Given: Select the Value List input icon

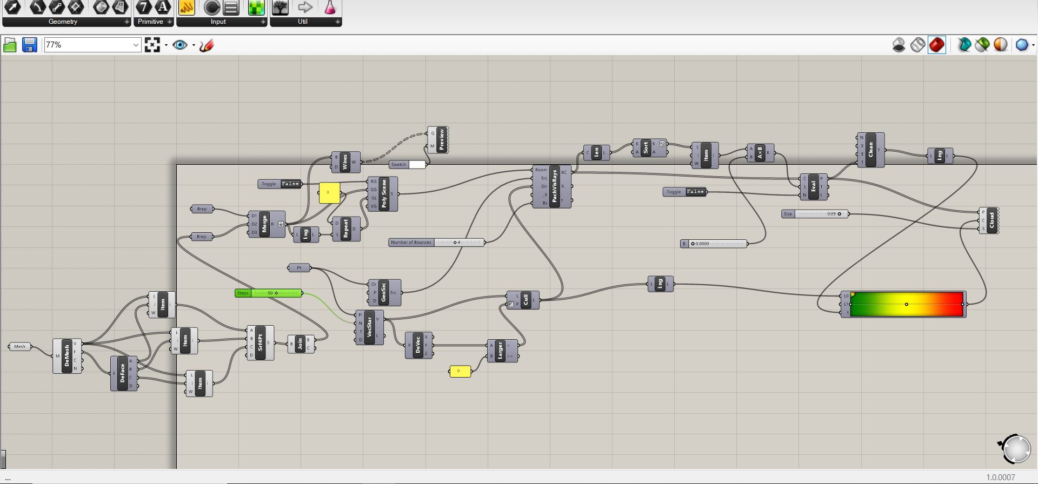Looking at the screenshot, I should [231, 7].
